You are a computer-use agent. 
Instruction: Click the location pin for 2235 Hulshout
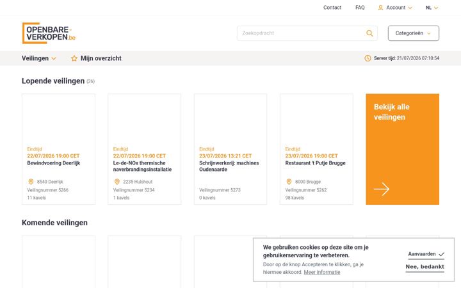point(117,182)
